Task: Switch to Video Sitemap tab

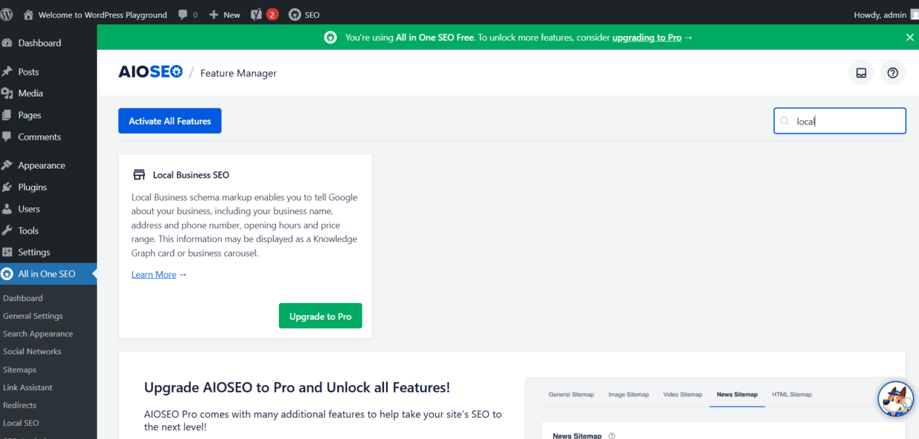Action: (683, 394)
